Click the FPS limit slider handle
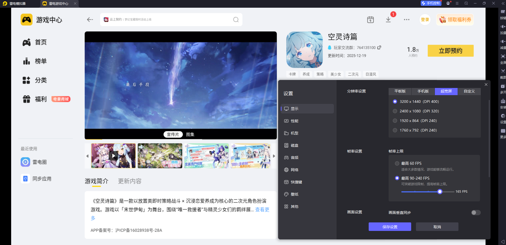The height and width of the screenshot is (245, 506). (440, 192)
